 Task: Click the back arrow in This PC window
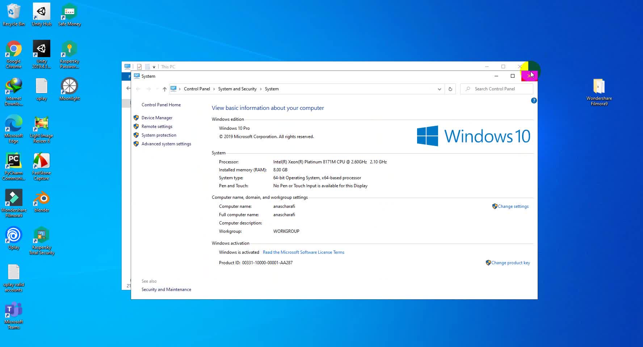[x=129, y=88]
